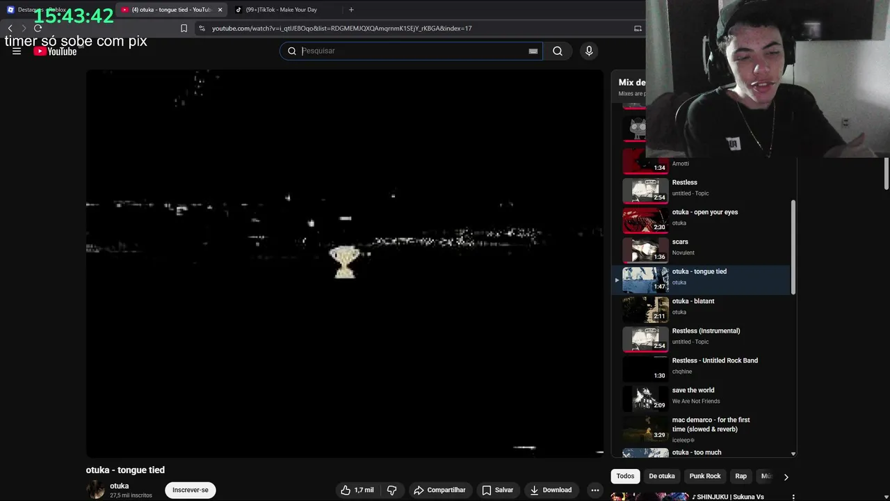Viewport: 890px width, 501px height.
Task: Click the Compartilhar share button
Action: 439,490
